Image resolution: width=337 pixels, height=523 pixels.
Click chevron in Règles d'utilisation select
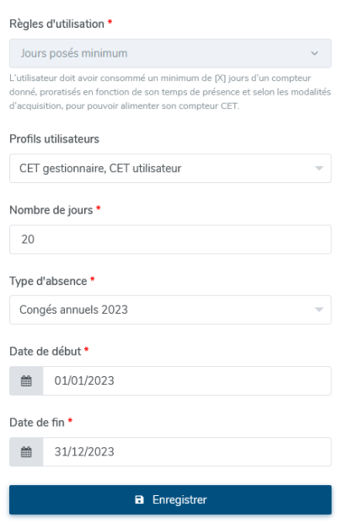point(314,53)
